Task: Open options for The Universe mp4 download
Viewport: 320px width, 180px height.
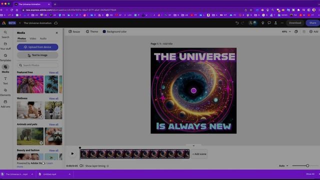Action: pyautogui.click(x=32, y=174)
